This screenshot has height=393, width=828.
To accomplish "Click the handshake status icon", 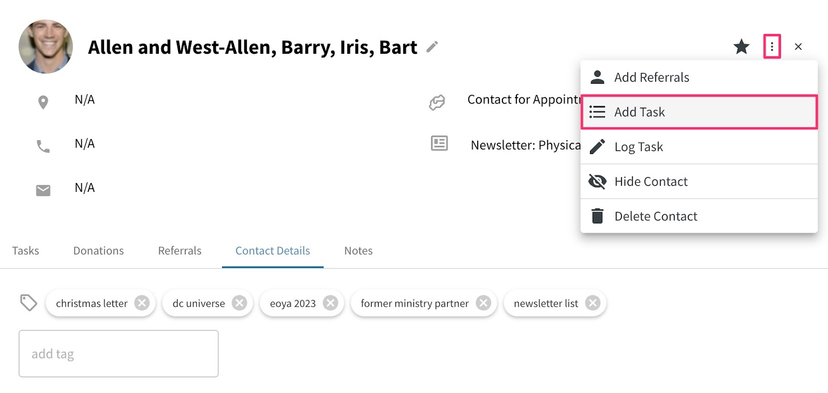I will [437, 102].
